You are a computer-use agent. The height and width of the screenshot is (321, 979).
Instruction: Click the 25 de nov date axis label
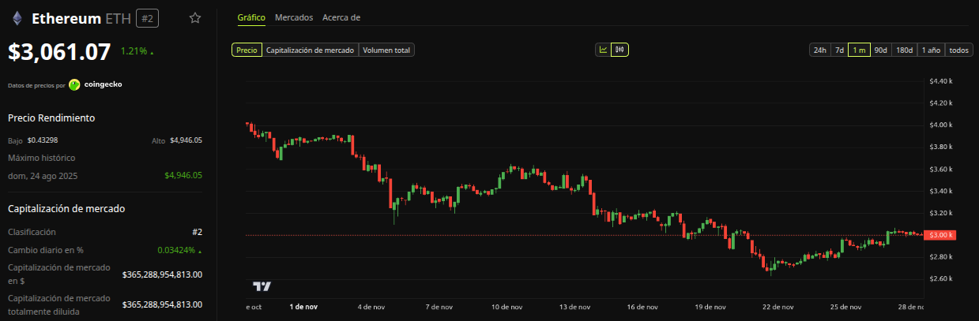[845, 307]
